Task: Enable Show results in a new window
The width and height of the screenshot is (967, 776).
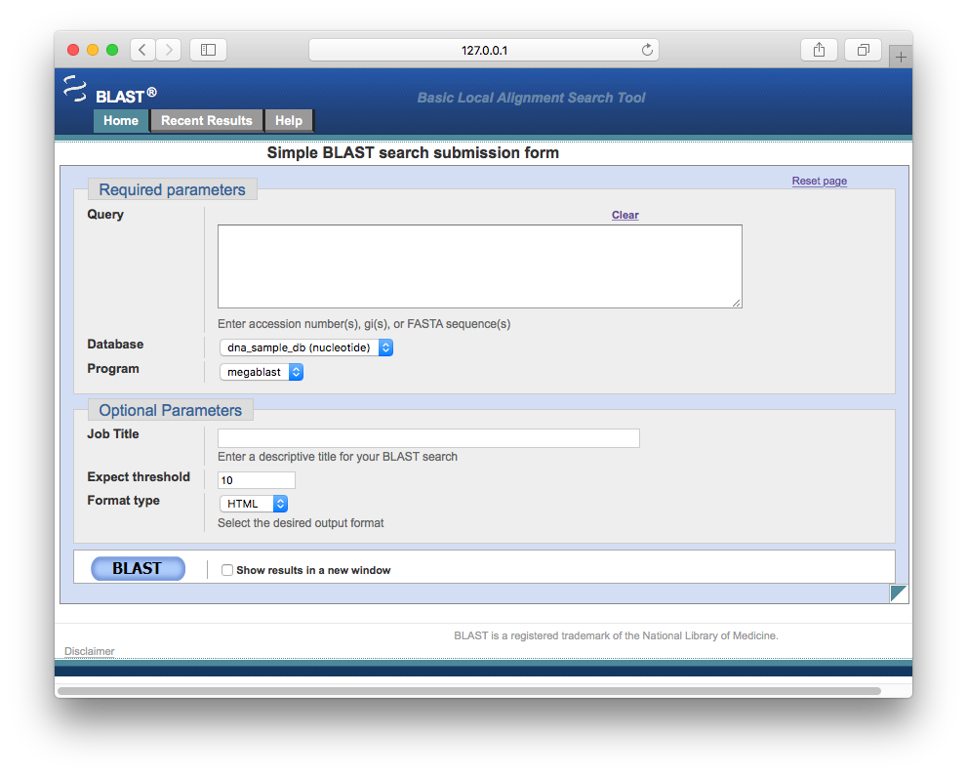Action: (227, 570)
